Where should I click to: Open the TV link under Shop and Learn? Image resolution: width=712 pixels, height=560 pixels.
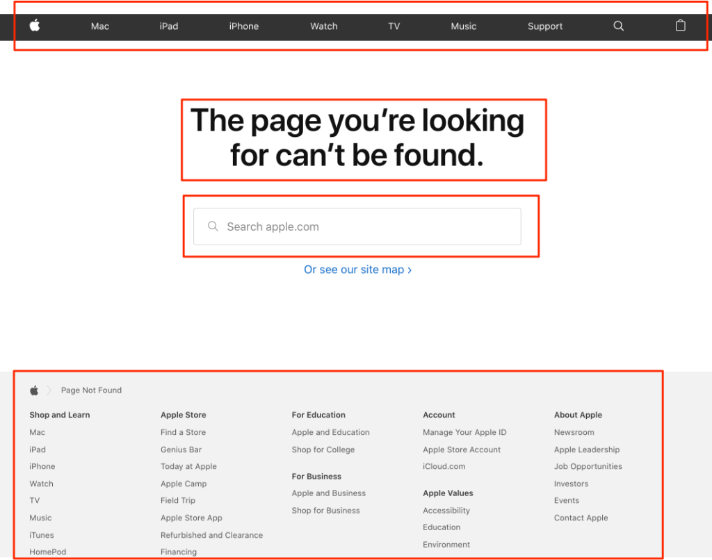pos(35,500)
